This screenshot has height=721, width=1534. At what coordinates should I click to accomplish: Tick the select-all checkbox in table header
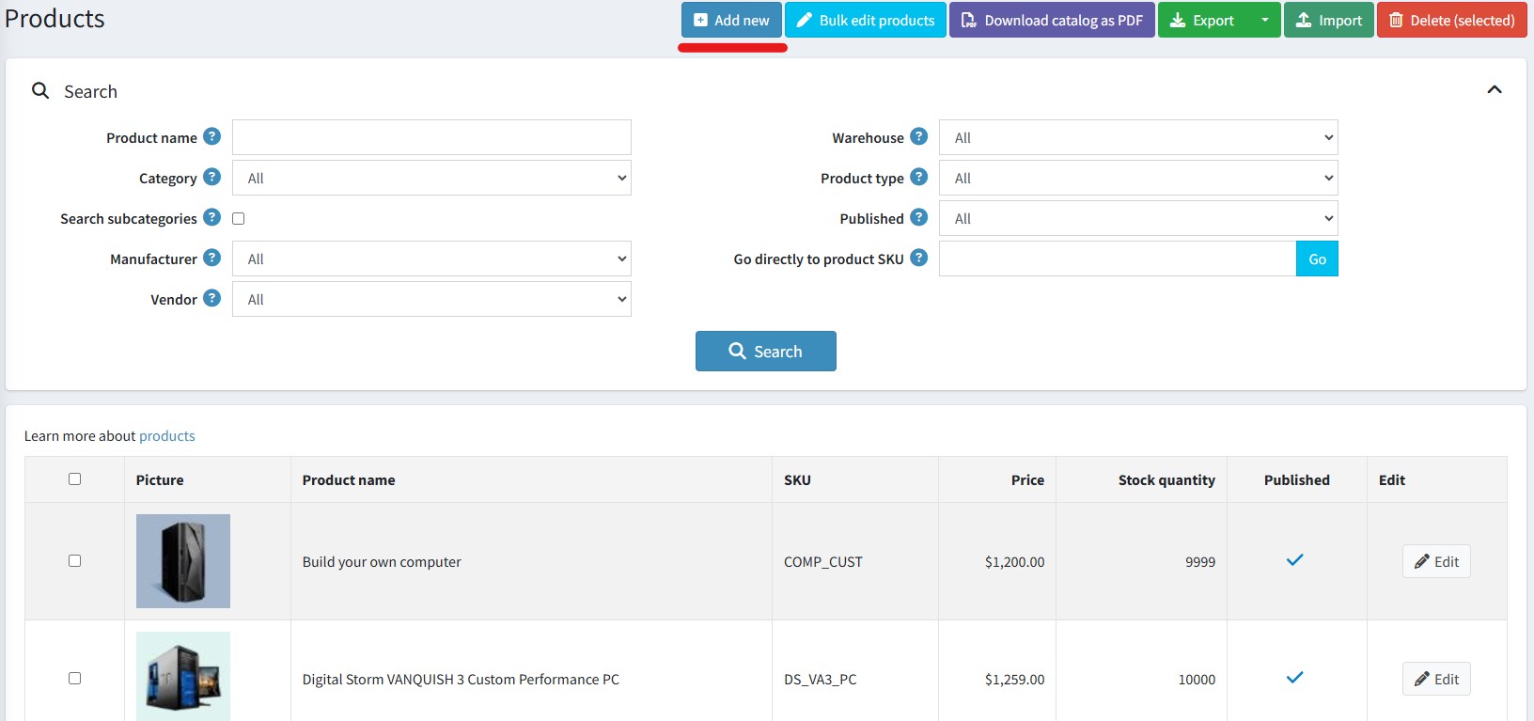(75, 479)
